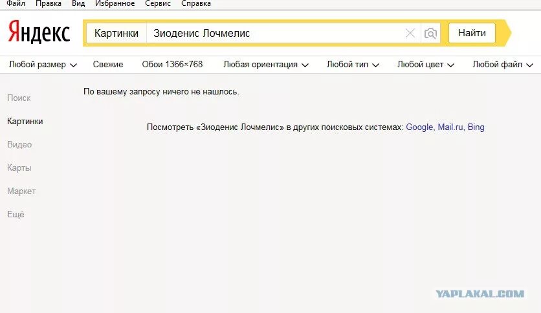Click the text По вашему запросу ничего не нашлось

pos(161,92)
